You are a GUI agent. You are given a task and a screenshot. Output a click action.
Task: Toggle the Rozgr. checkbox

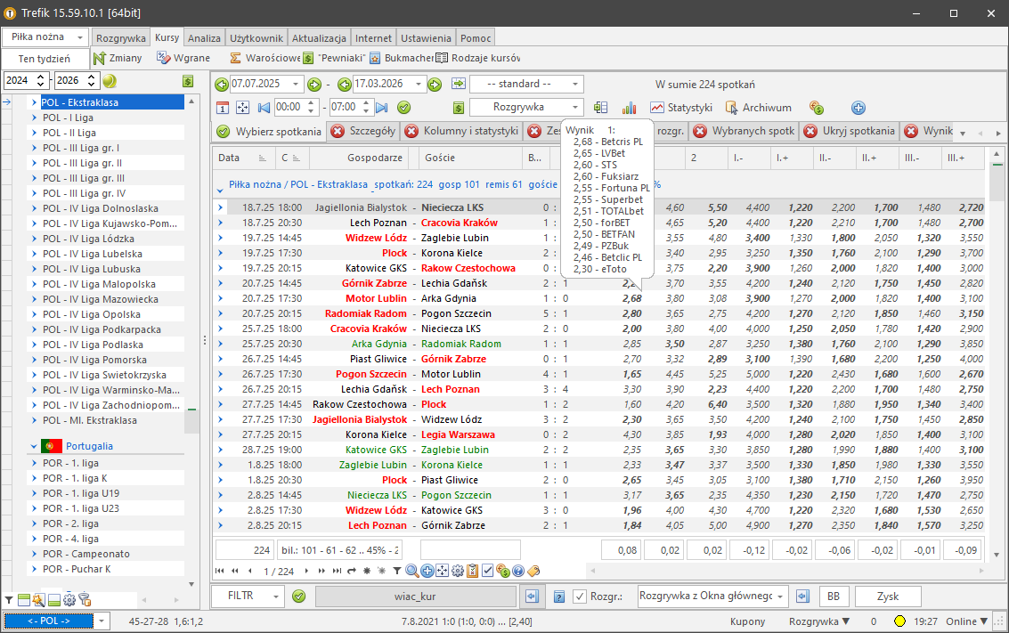[580, 596]
